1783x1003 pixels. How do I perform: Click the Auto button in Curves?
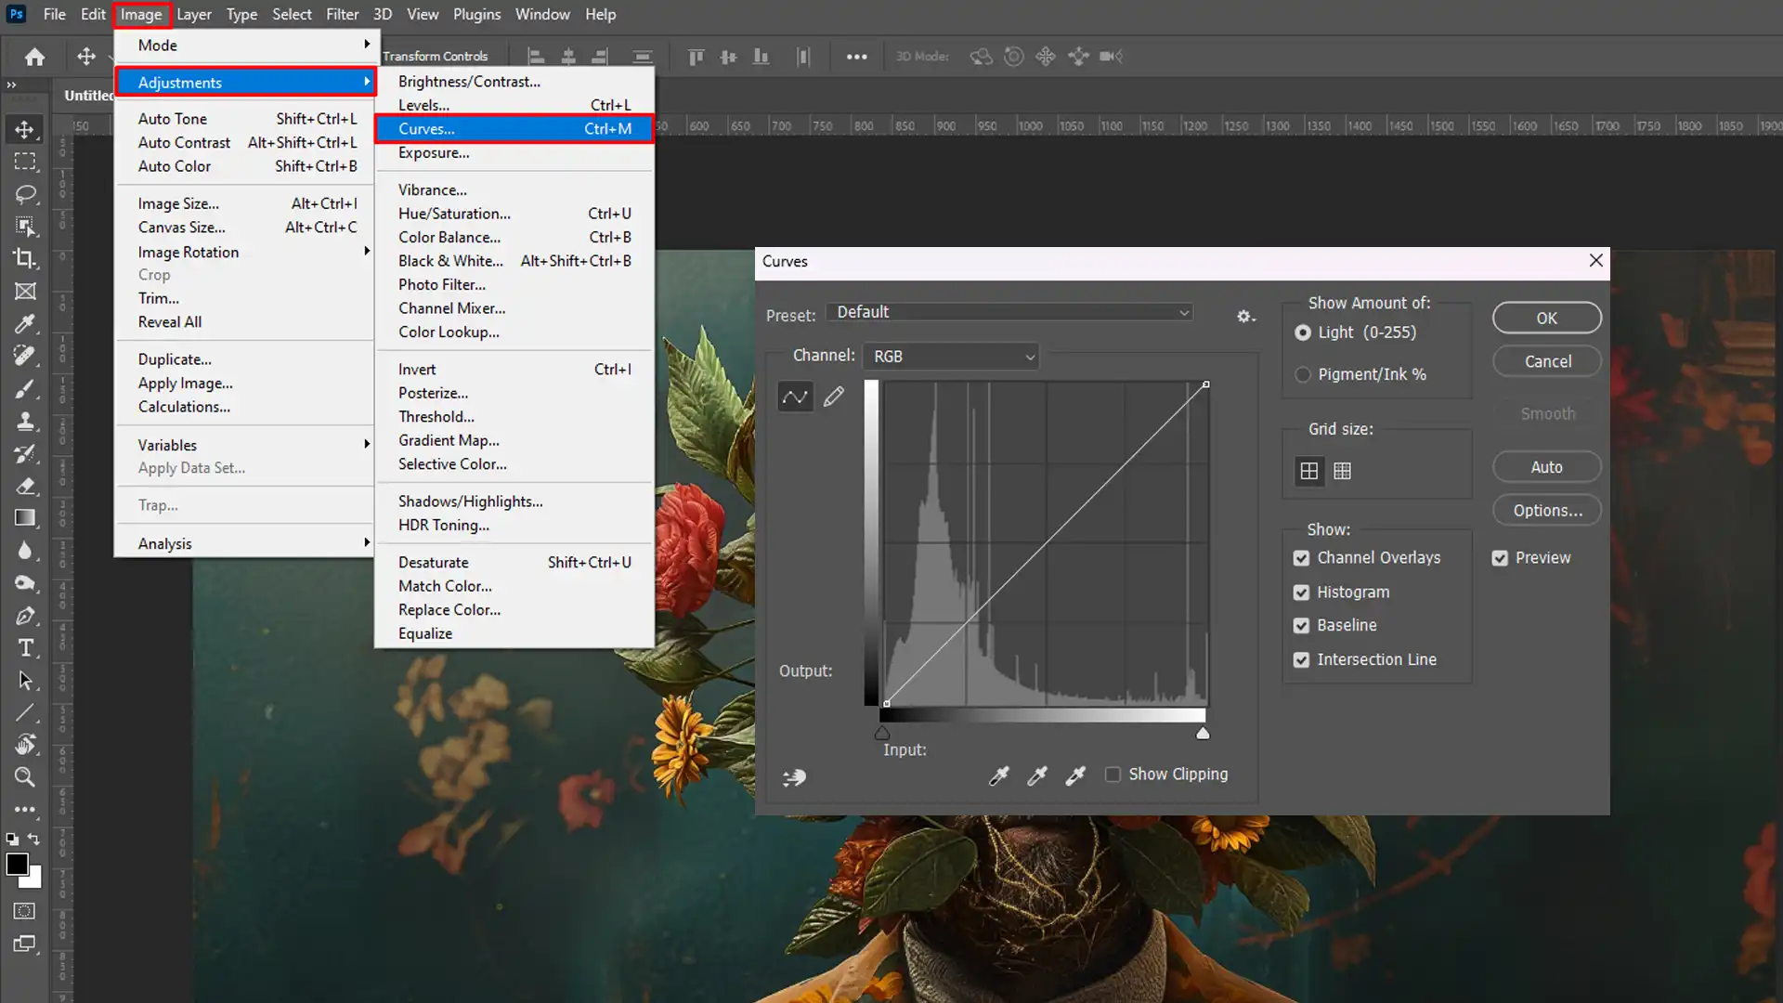(1546, 467)
